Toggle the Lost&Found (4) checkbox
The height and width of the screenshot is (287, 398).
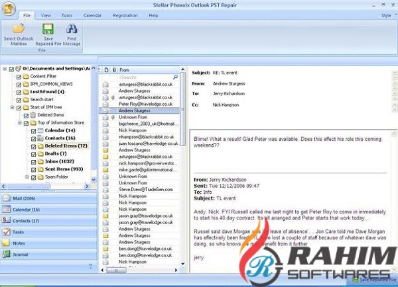19,93
